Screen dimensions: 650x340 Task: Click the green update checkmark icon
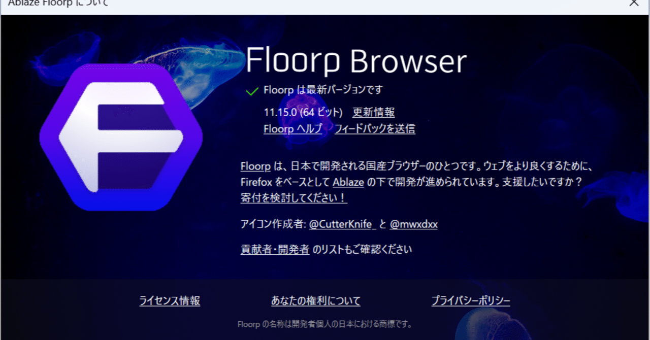252,91
